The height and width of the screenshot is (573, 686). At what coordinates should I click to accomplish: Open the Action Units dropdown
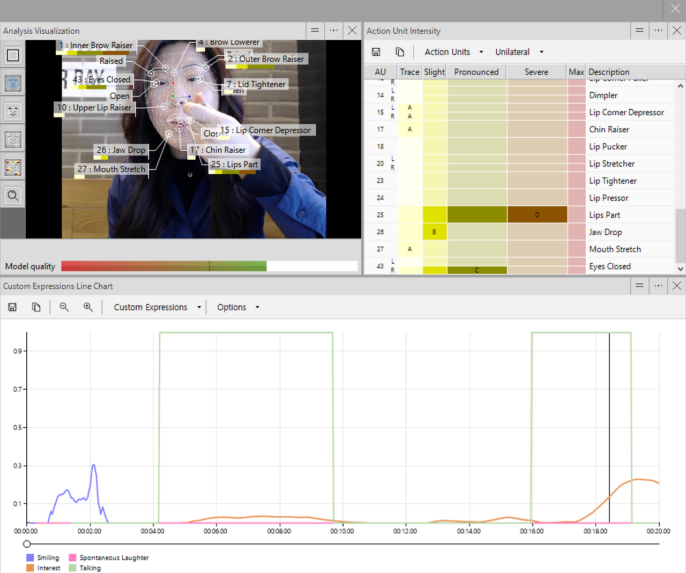[453, 51]
